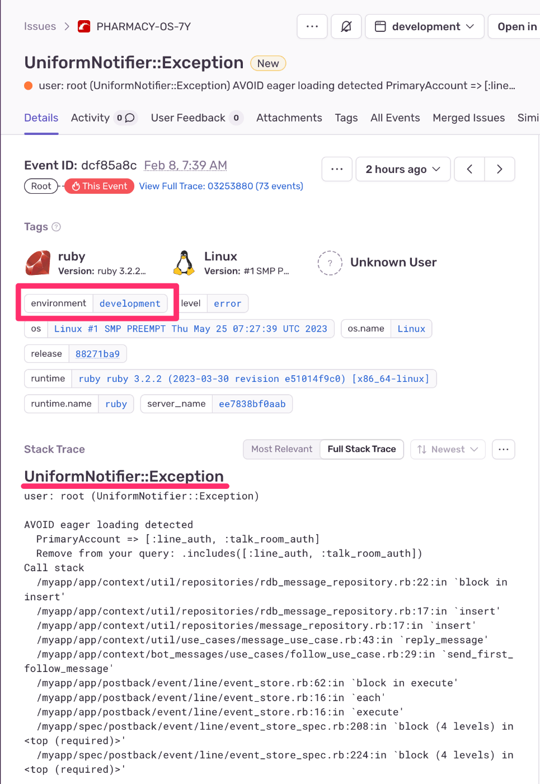The image size is (540, 784).
Task: Select Full Stack Trace view
Action: click(361, 449)
